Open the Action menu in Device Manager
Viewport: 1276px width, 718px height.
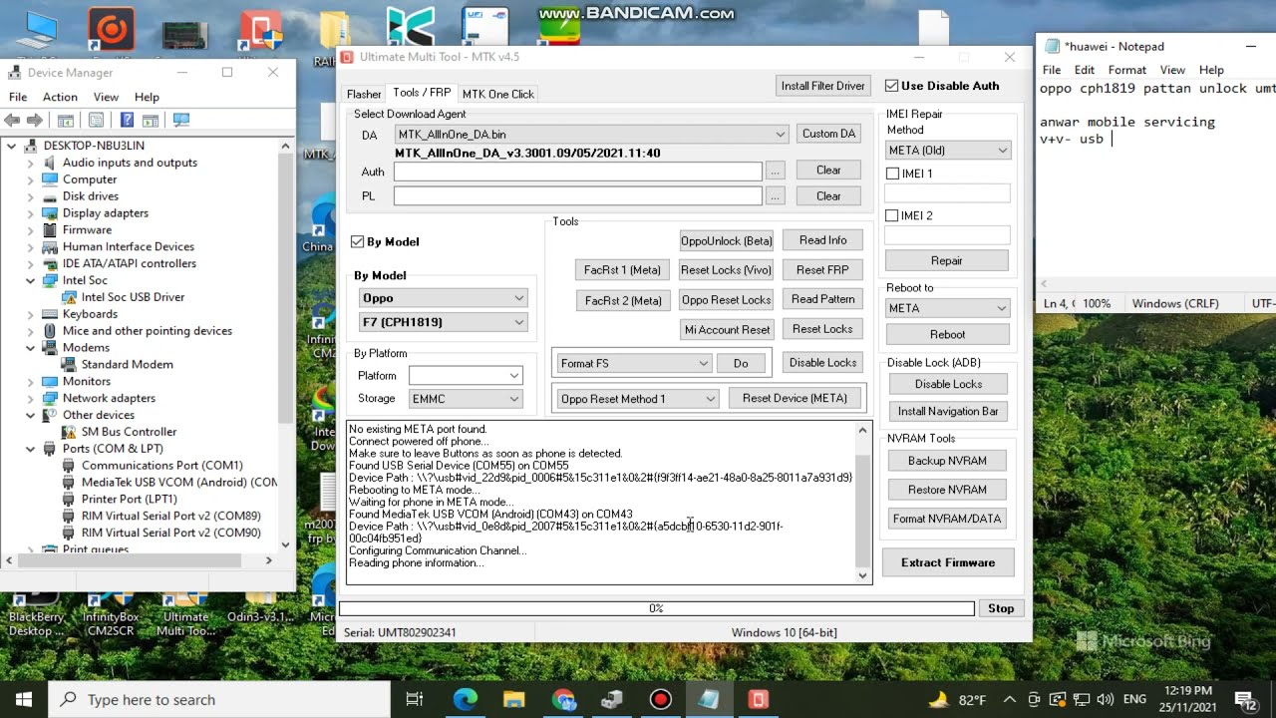coord(60,97)
